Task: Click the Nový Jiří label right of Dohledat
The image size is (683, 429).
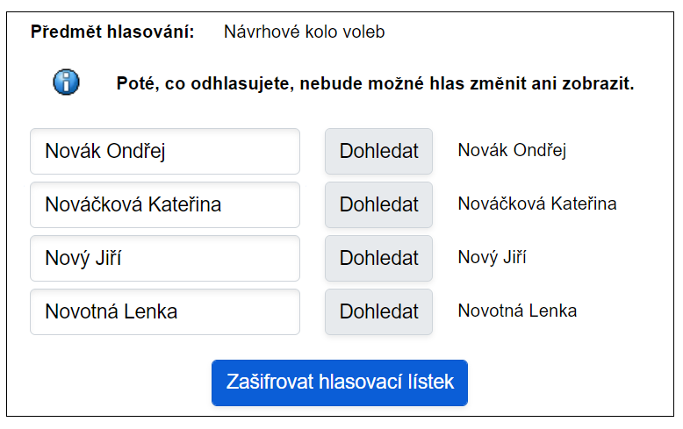Action: tap(492, 258)
